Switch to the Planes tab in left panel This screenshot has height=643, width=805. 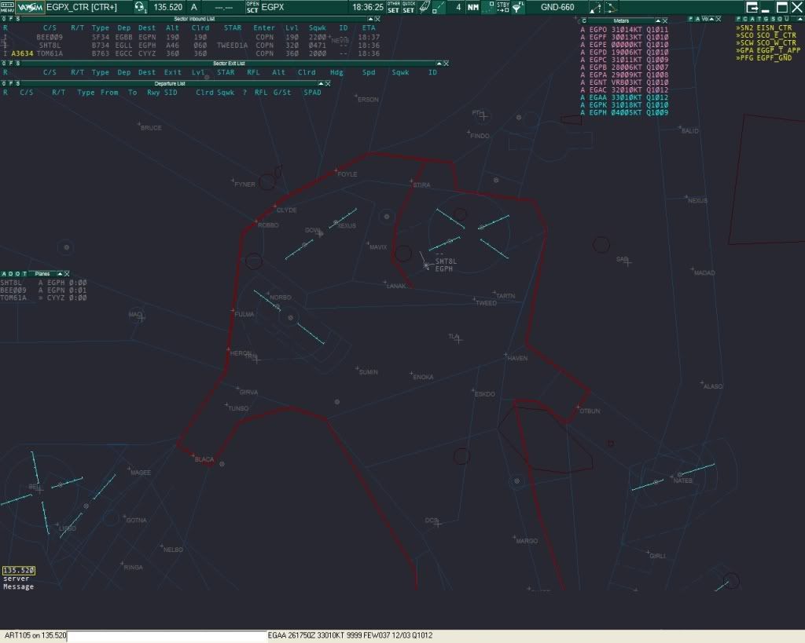coord(44,274)
